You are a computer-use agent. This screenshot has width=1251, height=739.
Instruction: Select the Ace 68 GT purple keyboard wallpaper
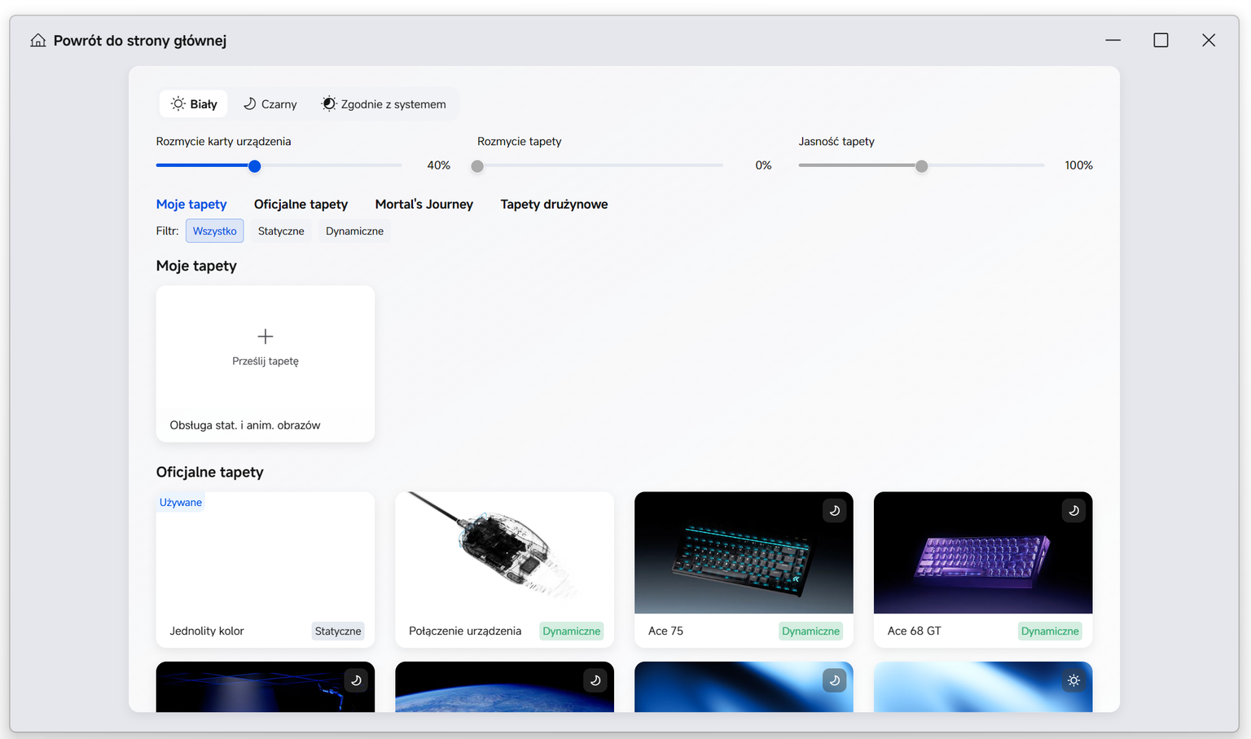(983, 570)
